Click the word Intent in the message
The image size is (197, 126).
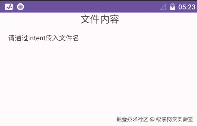[x=37, y=38]
